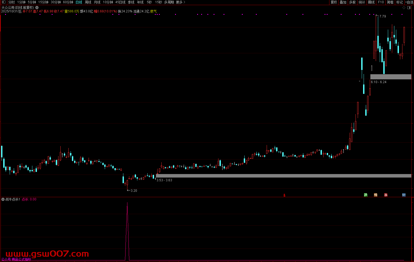
Task: Add stock with the +自选 button
Action: point(409,2)
